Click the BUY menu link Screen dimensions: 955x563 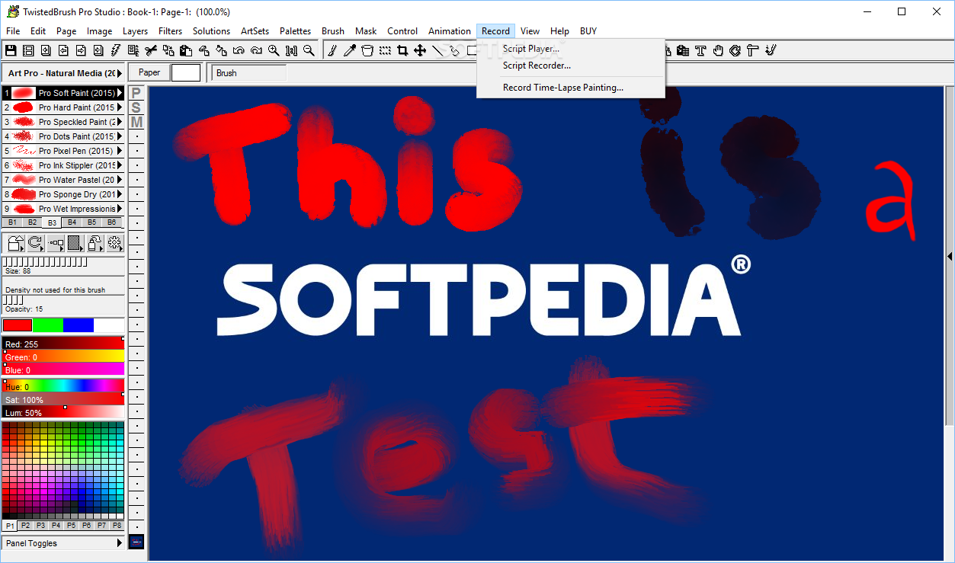click(588, 31)
